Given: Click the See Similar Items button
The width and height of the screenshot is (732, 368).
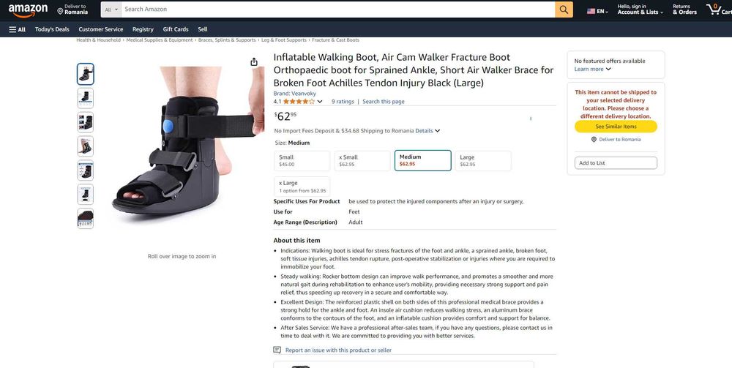Looking at the screenshot, I should pos(616,127).
